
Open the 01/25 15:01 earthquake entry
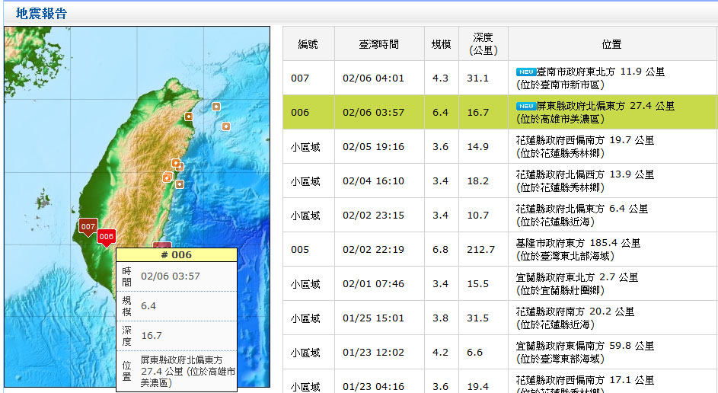pos(373,318)
